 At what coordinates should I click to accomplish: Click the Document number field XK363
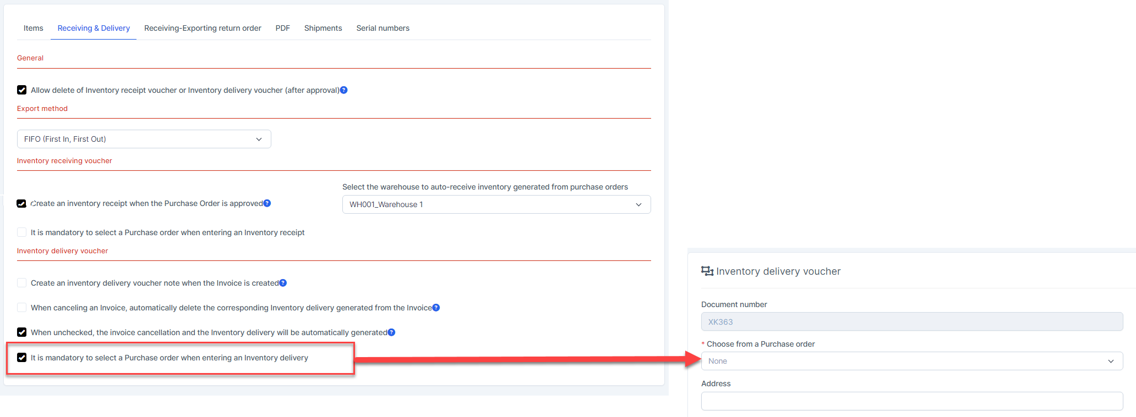coord(911,322)
